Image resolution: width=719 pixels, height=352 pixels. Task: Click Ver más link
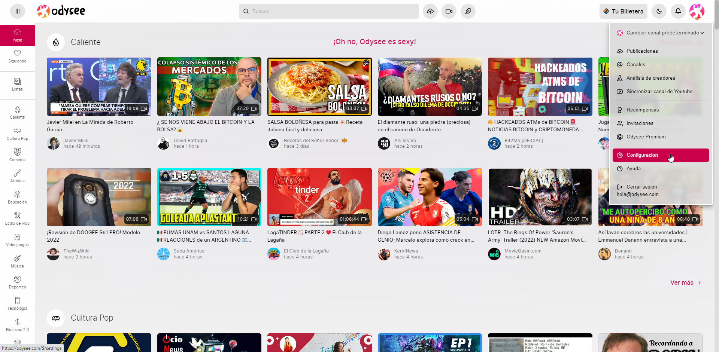coord(686,283)
